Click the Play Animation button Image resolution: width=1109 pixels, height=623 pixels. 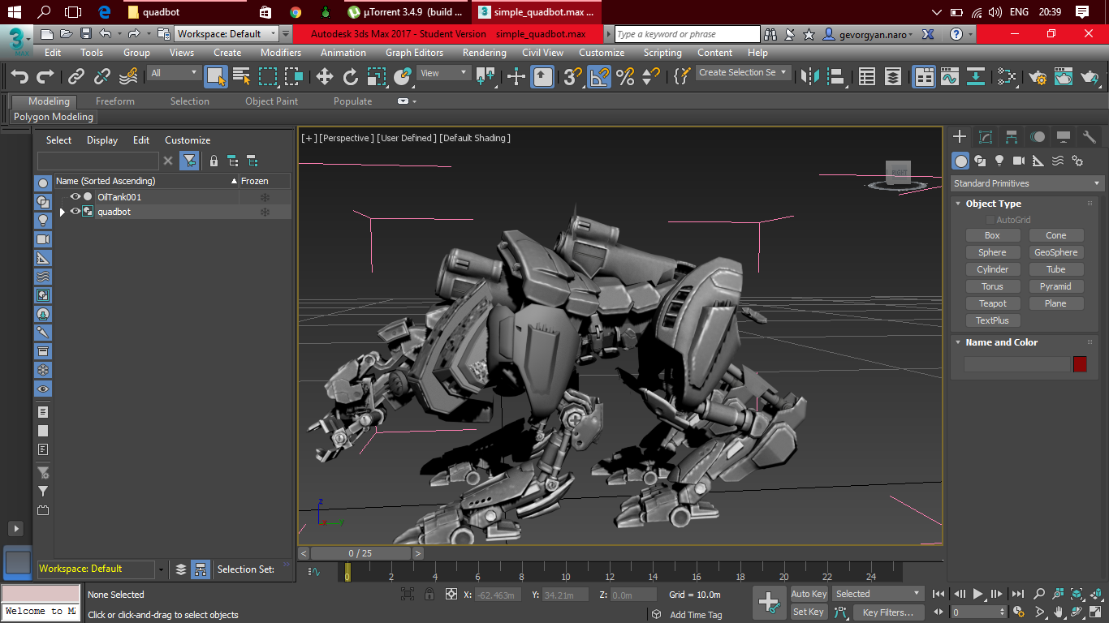977,595
